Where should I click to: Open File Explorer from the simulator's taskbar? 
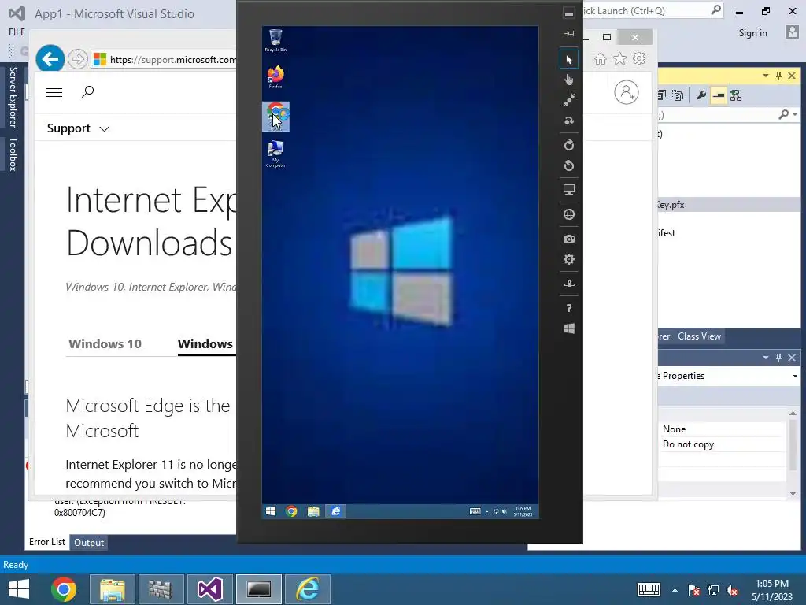click(313, 510)
